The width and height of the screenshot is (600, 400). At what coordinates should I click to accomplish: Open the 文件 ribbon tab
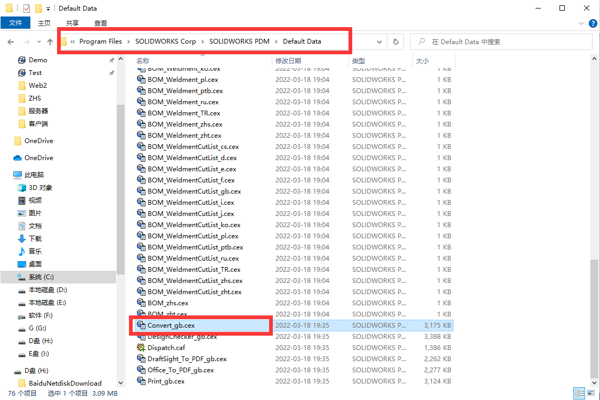[x=15, y=23]
